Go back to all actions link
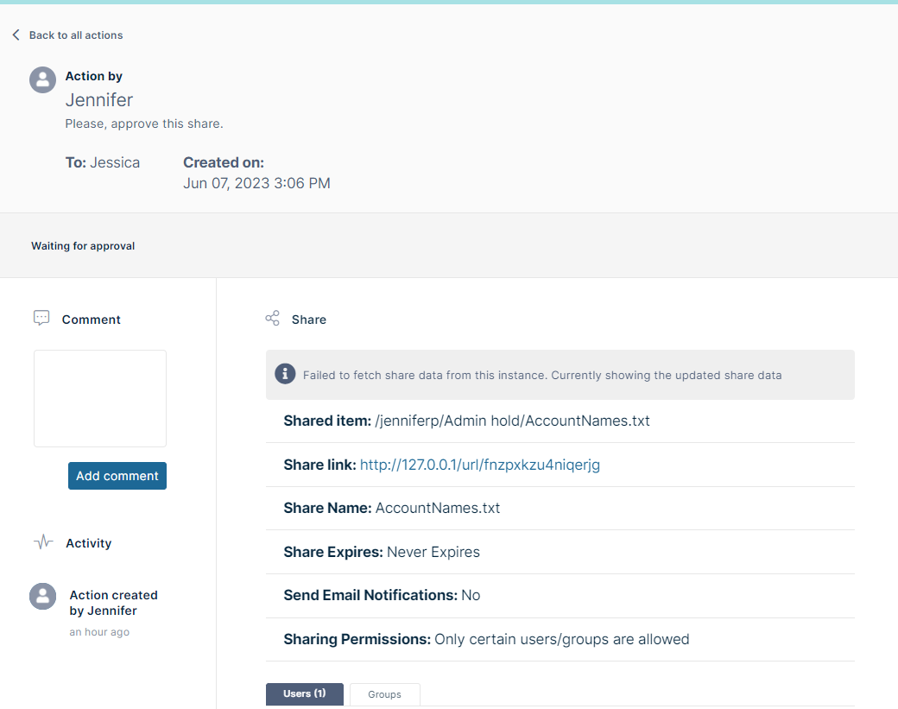 [76, 35]
